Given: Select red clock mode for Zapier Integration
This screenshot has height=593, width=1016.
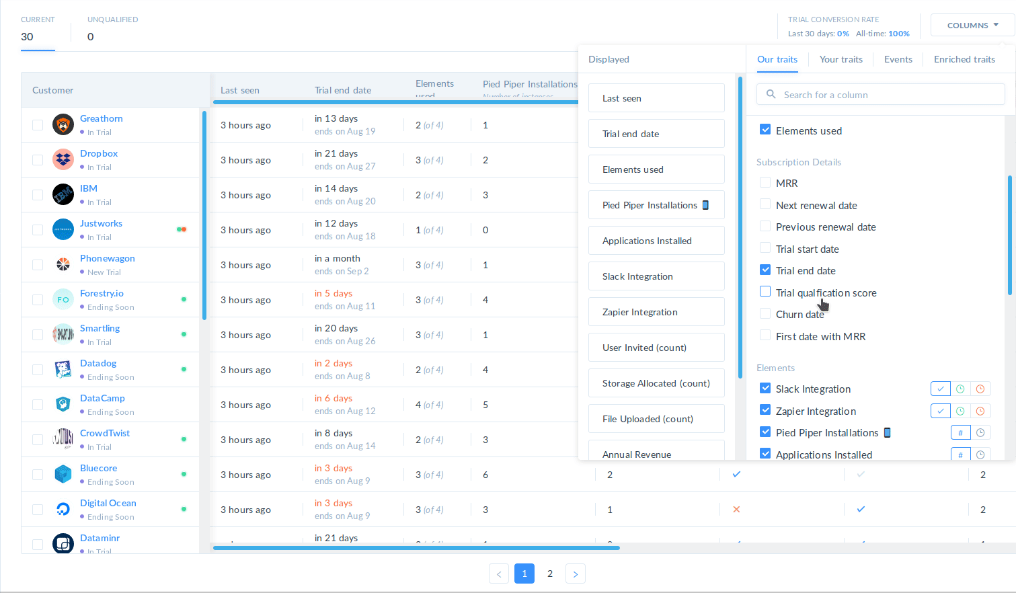Looking at the screenshot, I should coord(980,411).
